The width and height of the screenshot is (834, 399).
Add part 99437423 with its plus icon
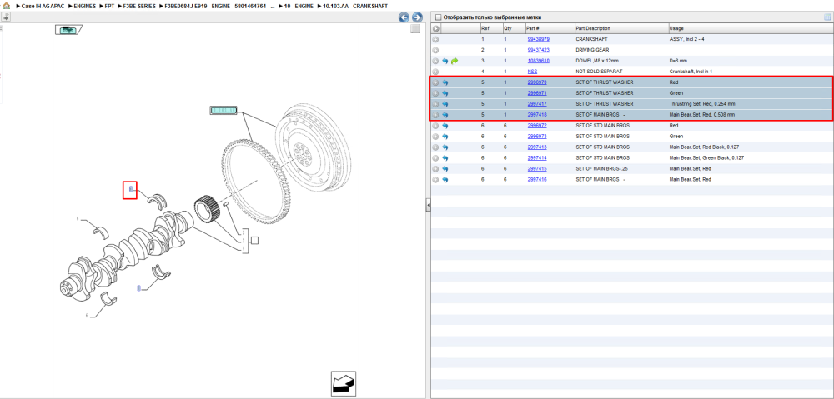click(x=435, y=50)
